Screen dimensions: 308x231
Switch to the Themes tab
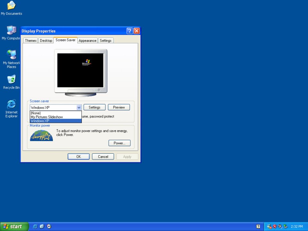point(31,41)
